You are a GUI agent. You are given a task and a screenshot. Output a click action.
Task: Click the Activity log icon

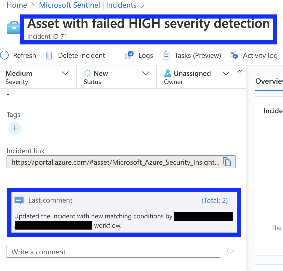tap(234, 55)
